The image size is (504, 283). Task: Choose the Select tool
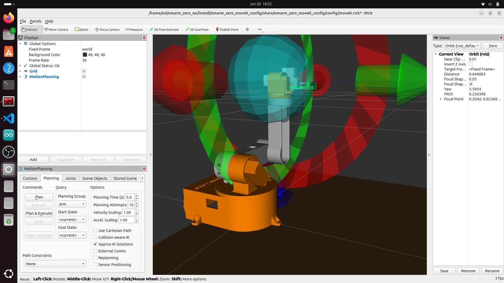tap(81, 30)
